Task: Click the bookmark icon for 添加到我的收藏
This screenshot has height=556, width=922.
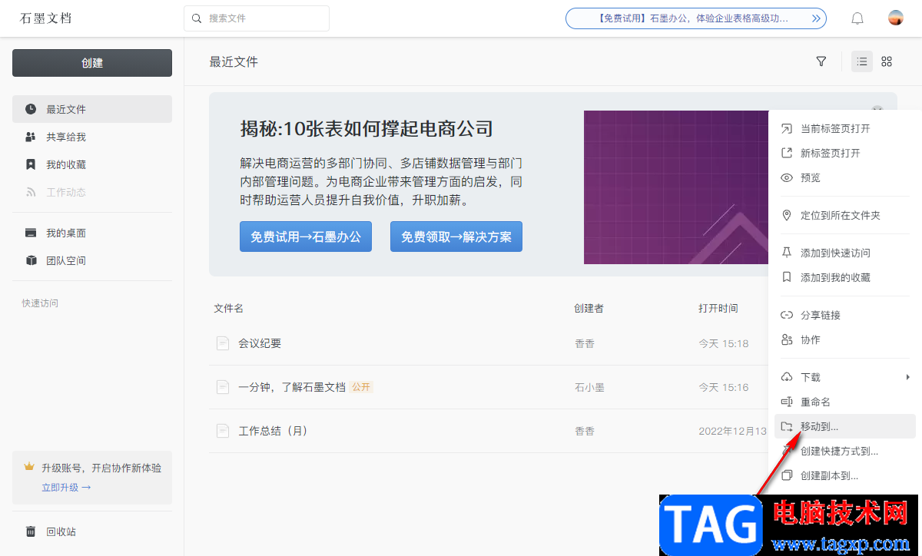Action: click(787, 277)
